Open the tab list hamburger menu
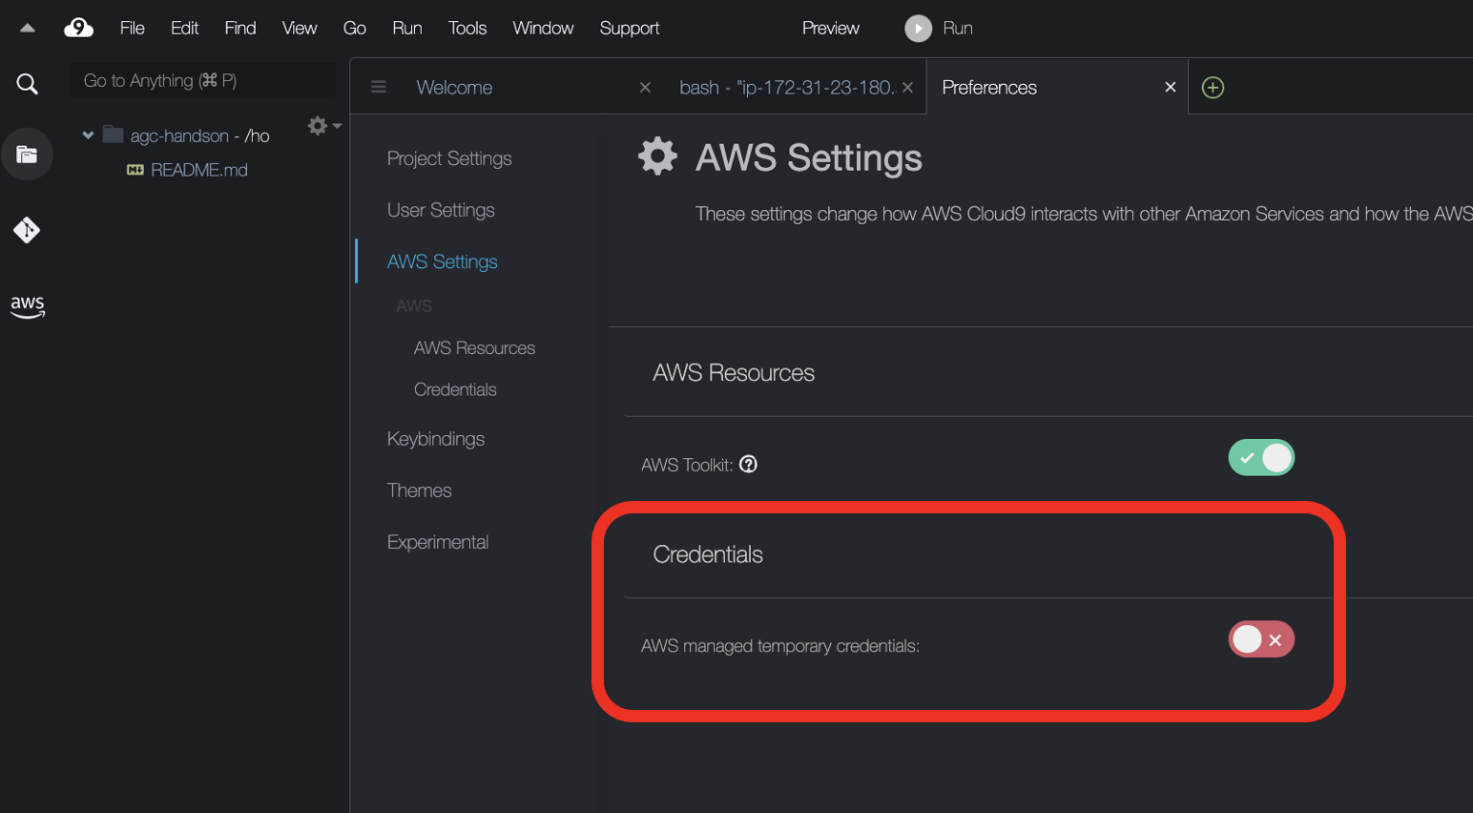 pos(379,87)
